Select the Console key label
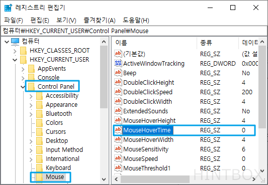268x185 pixels. [x=49, y=78]
